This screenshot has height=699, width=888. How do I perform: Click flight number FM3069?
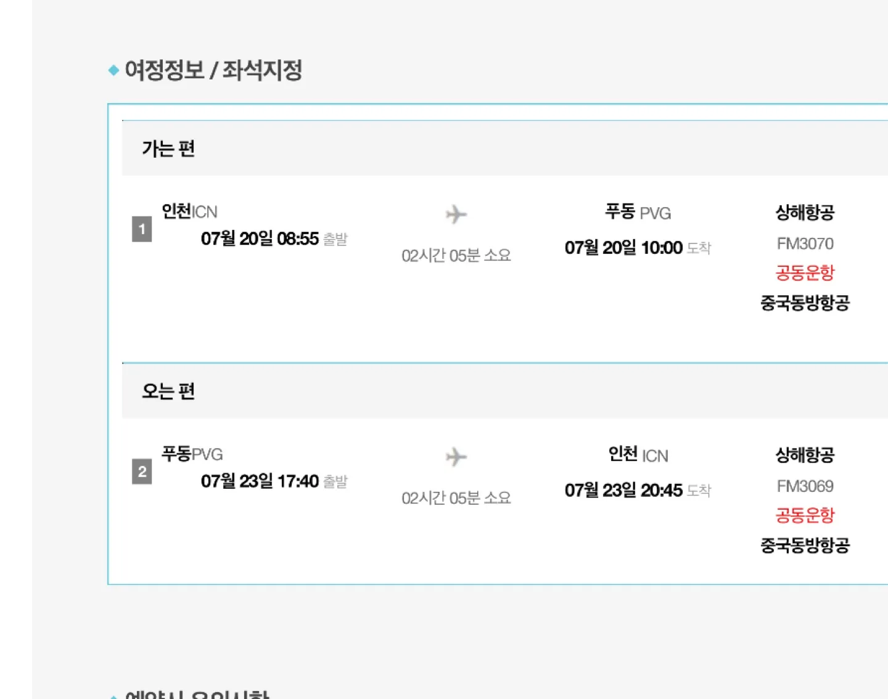click(x=805, y=486)
